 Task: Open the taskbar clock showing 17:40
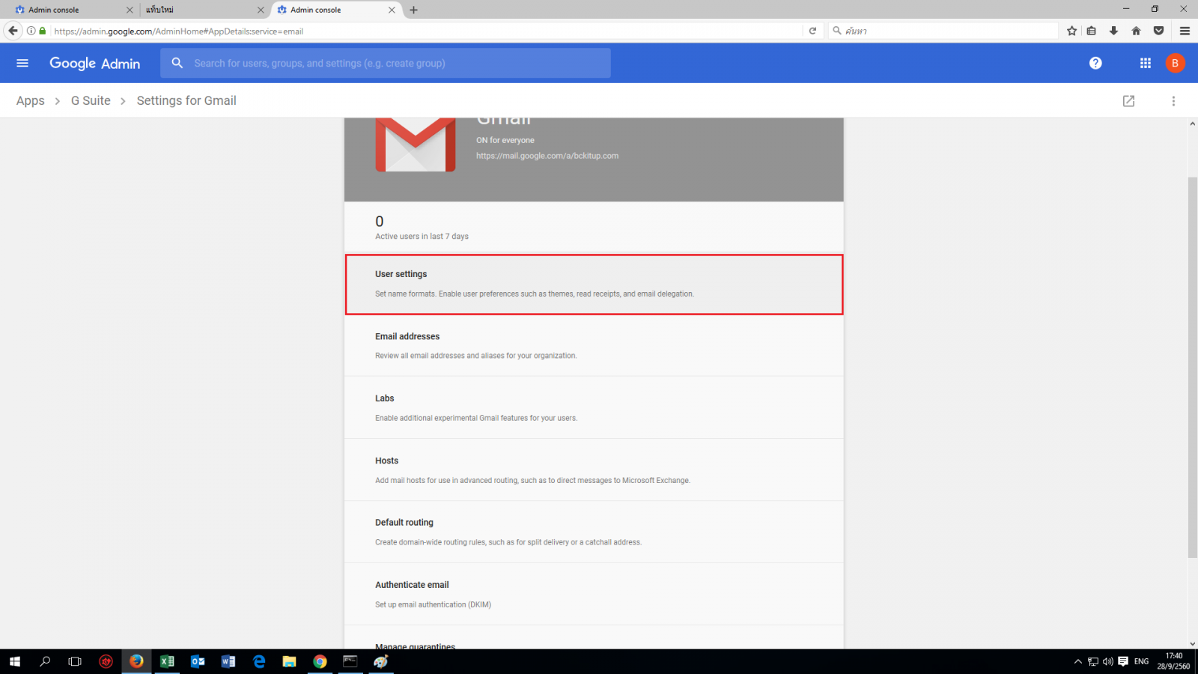click(x=1173, y=661)
